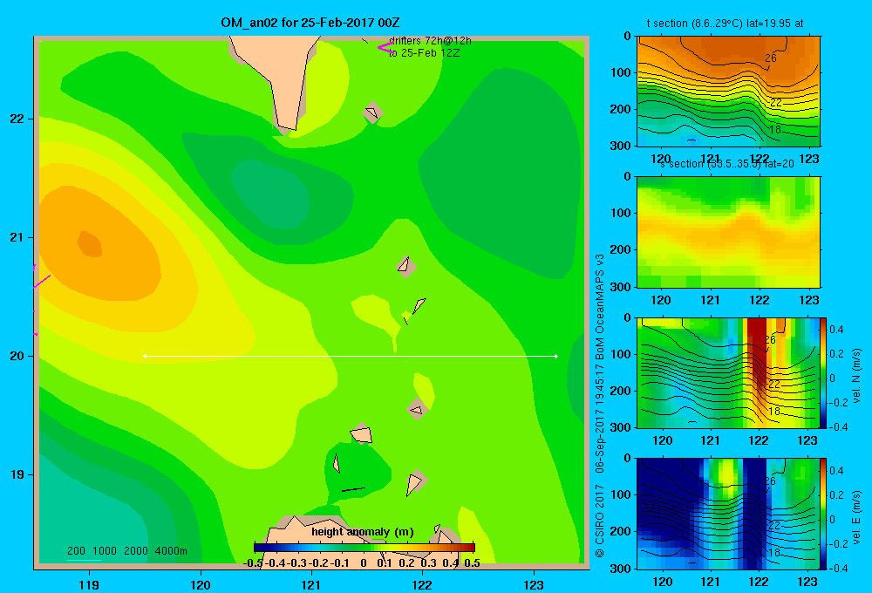The image size is (872, 593).
Task: Click the 'to 25-Feb 12Z' label
Action: tap(424, 53)
